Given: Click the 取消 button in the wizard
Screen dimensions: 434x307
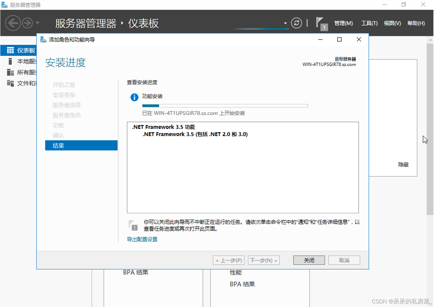Looking at the screenshot, I should coord(344,260).
